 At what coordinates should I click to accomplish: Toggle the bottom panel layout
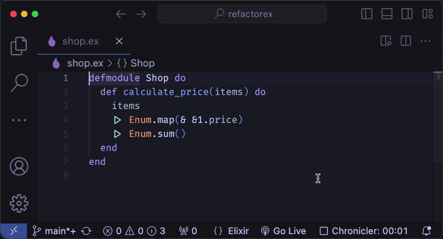[x=387, y=14]
